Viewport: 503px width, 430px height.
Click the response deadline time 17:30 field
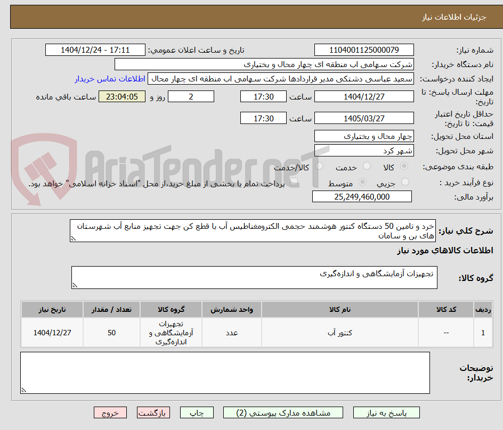pos(263,96)
